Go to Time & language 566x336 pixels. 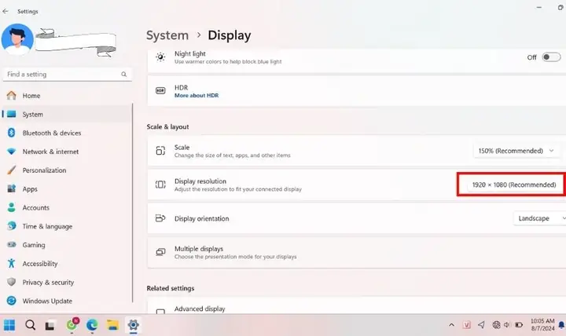click(67, 226)
